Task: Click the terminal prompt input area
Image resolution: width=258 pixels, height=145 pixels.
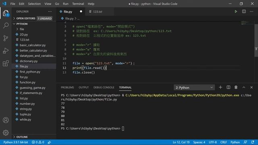Action: point(123,128)
